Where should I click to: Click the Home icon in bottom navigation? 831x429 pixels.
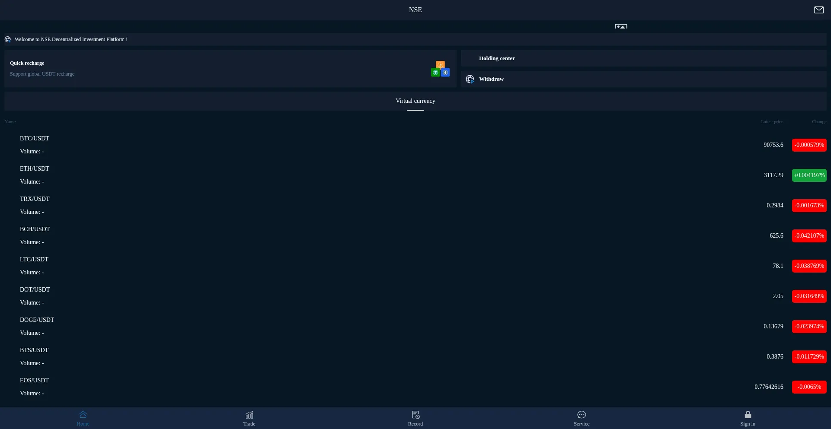(83, 415)
